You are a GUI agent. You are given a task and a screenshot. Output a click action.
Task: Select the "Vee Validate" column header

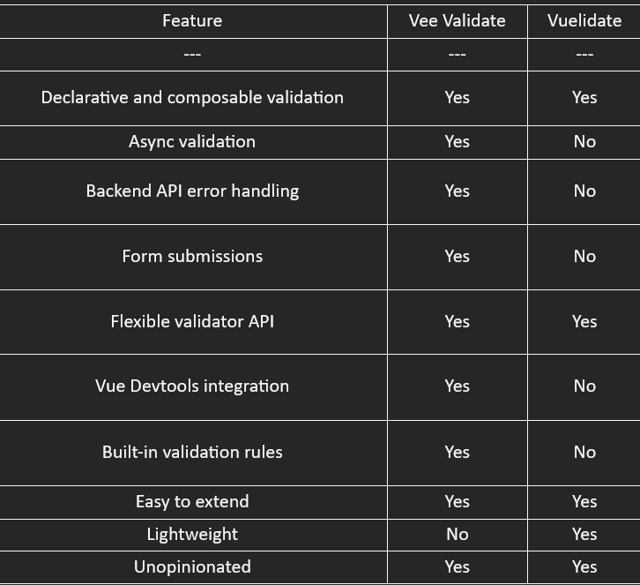click(457, 20)
